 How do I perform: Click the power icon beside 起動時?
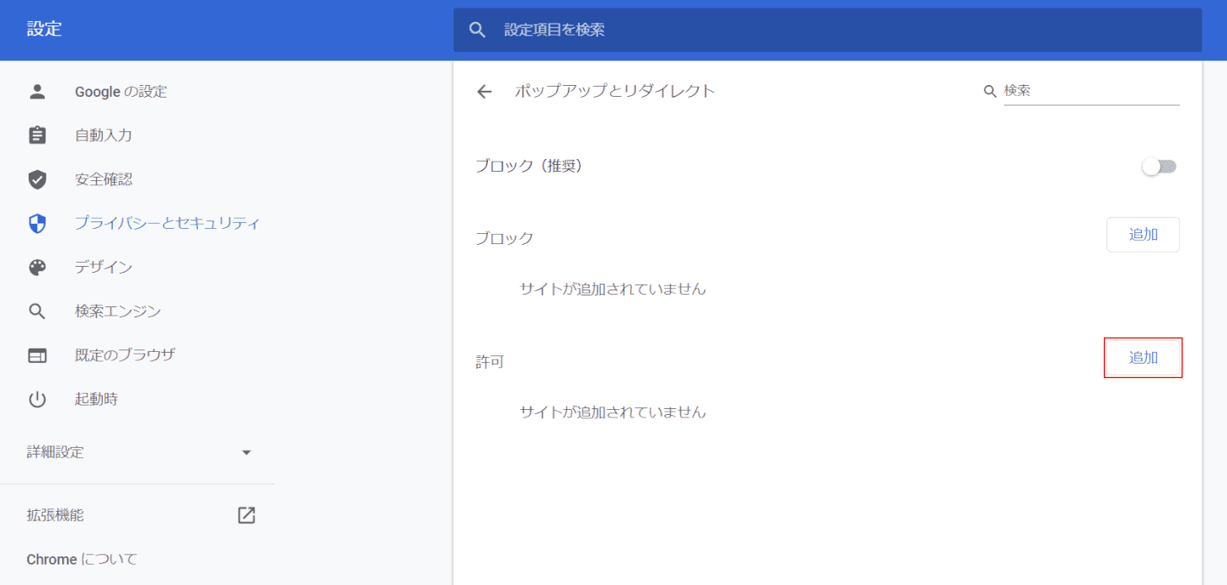click(37, 399)
